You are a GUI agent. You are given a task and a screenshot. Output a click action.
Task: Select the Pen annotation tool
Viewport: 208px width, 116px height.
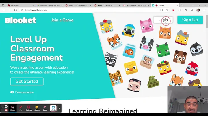pos(21,108)
